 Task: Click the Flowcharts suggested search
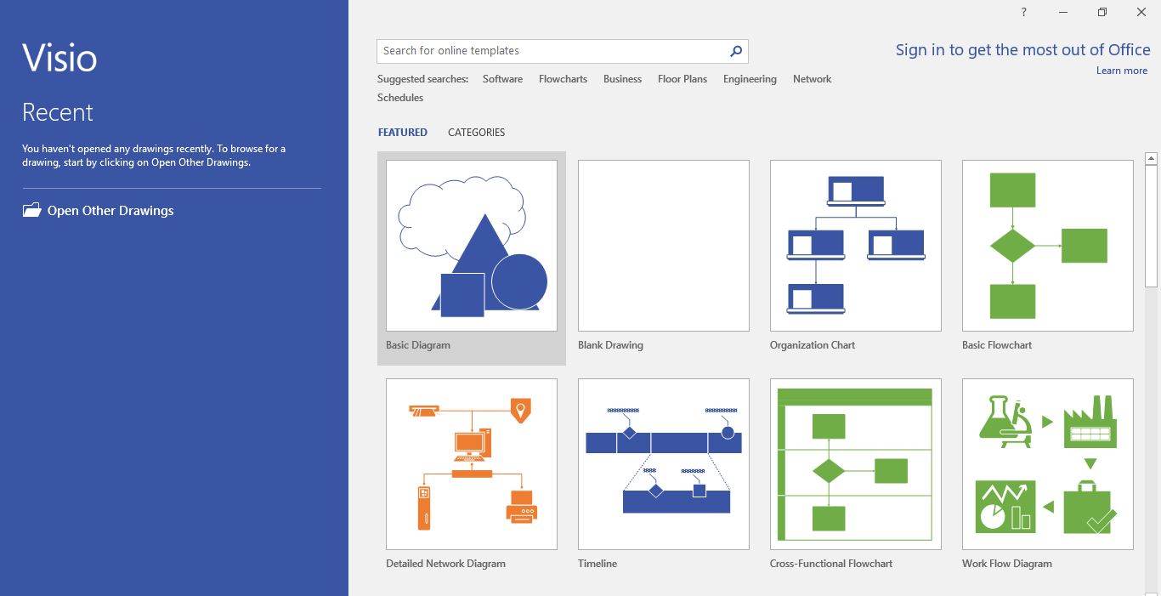[x=563, y=78]
